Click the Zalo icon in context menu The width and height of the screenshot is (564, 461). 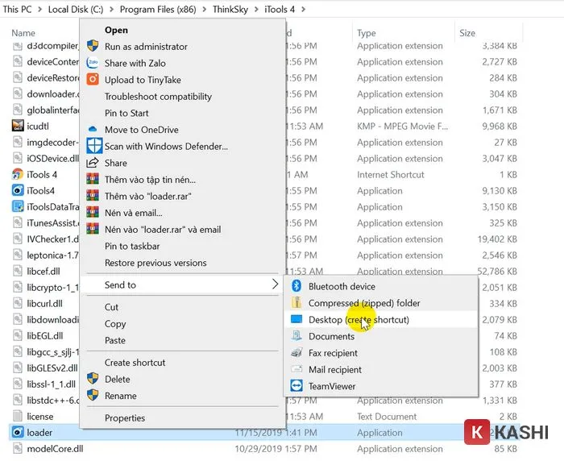pyautogui.click(x=93, y=63)
